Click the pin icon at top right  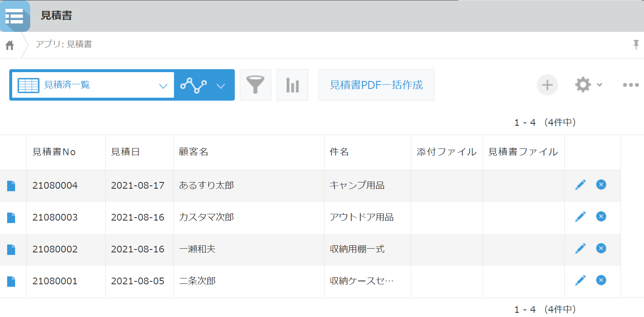tap(636, 44)
